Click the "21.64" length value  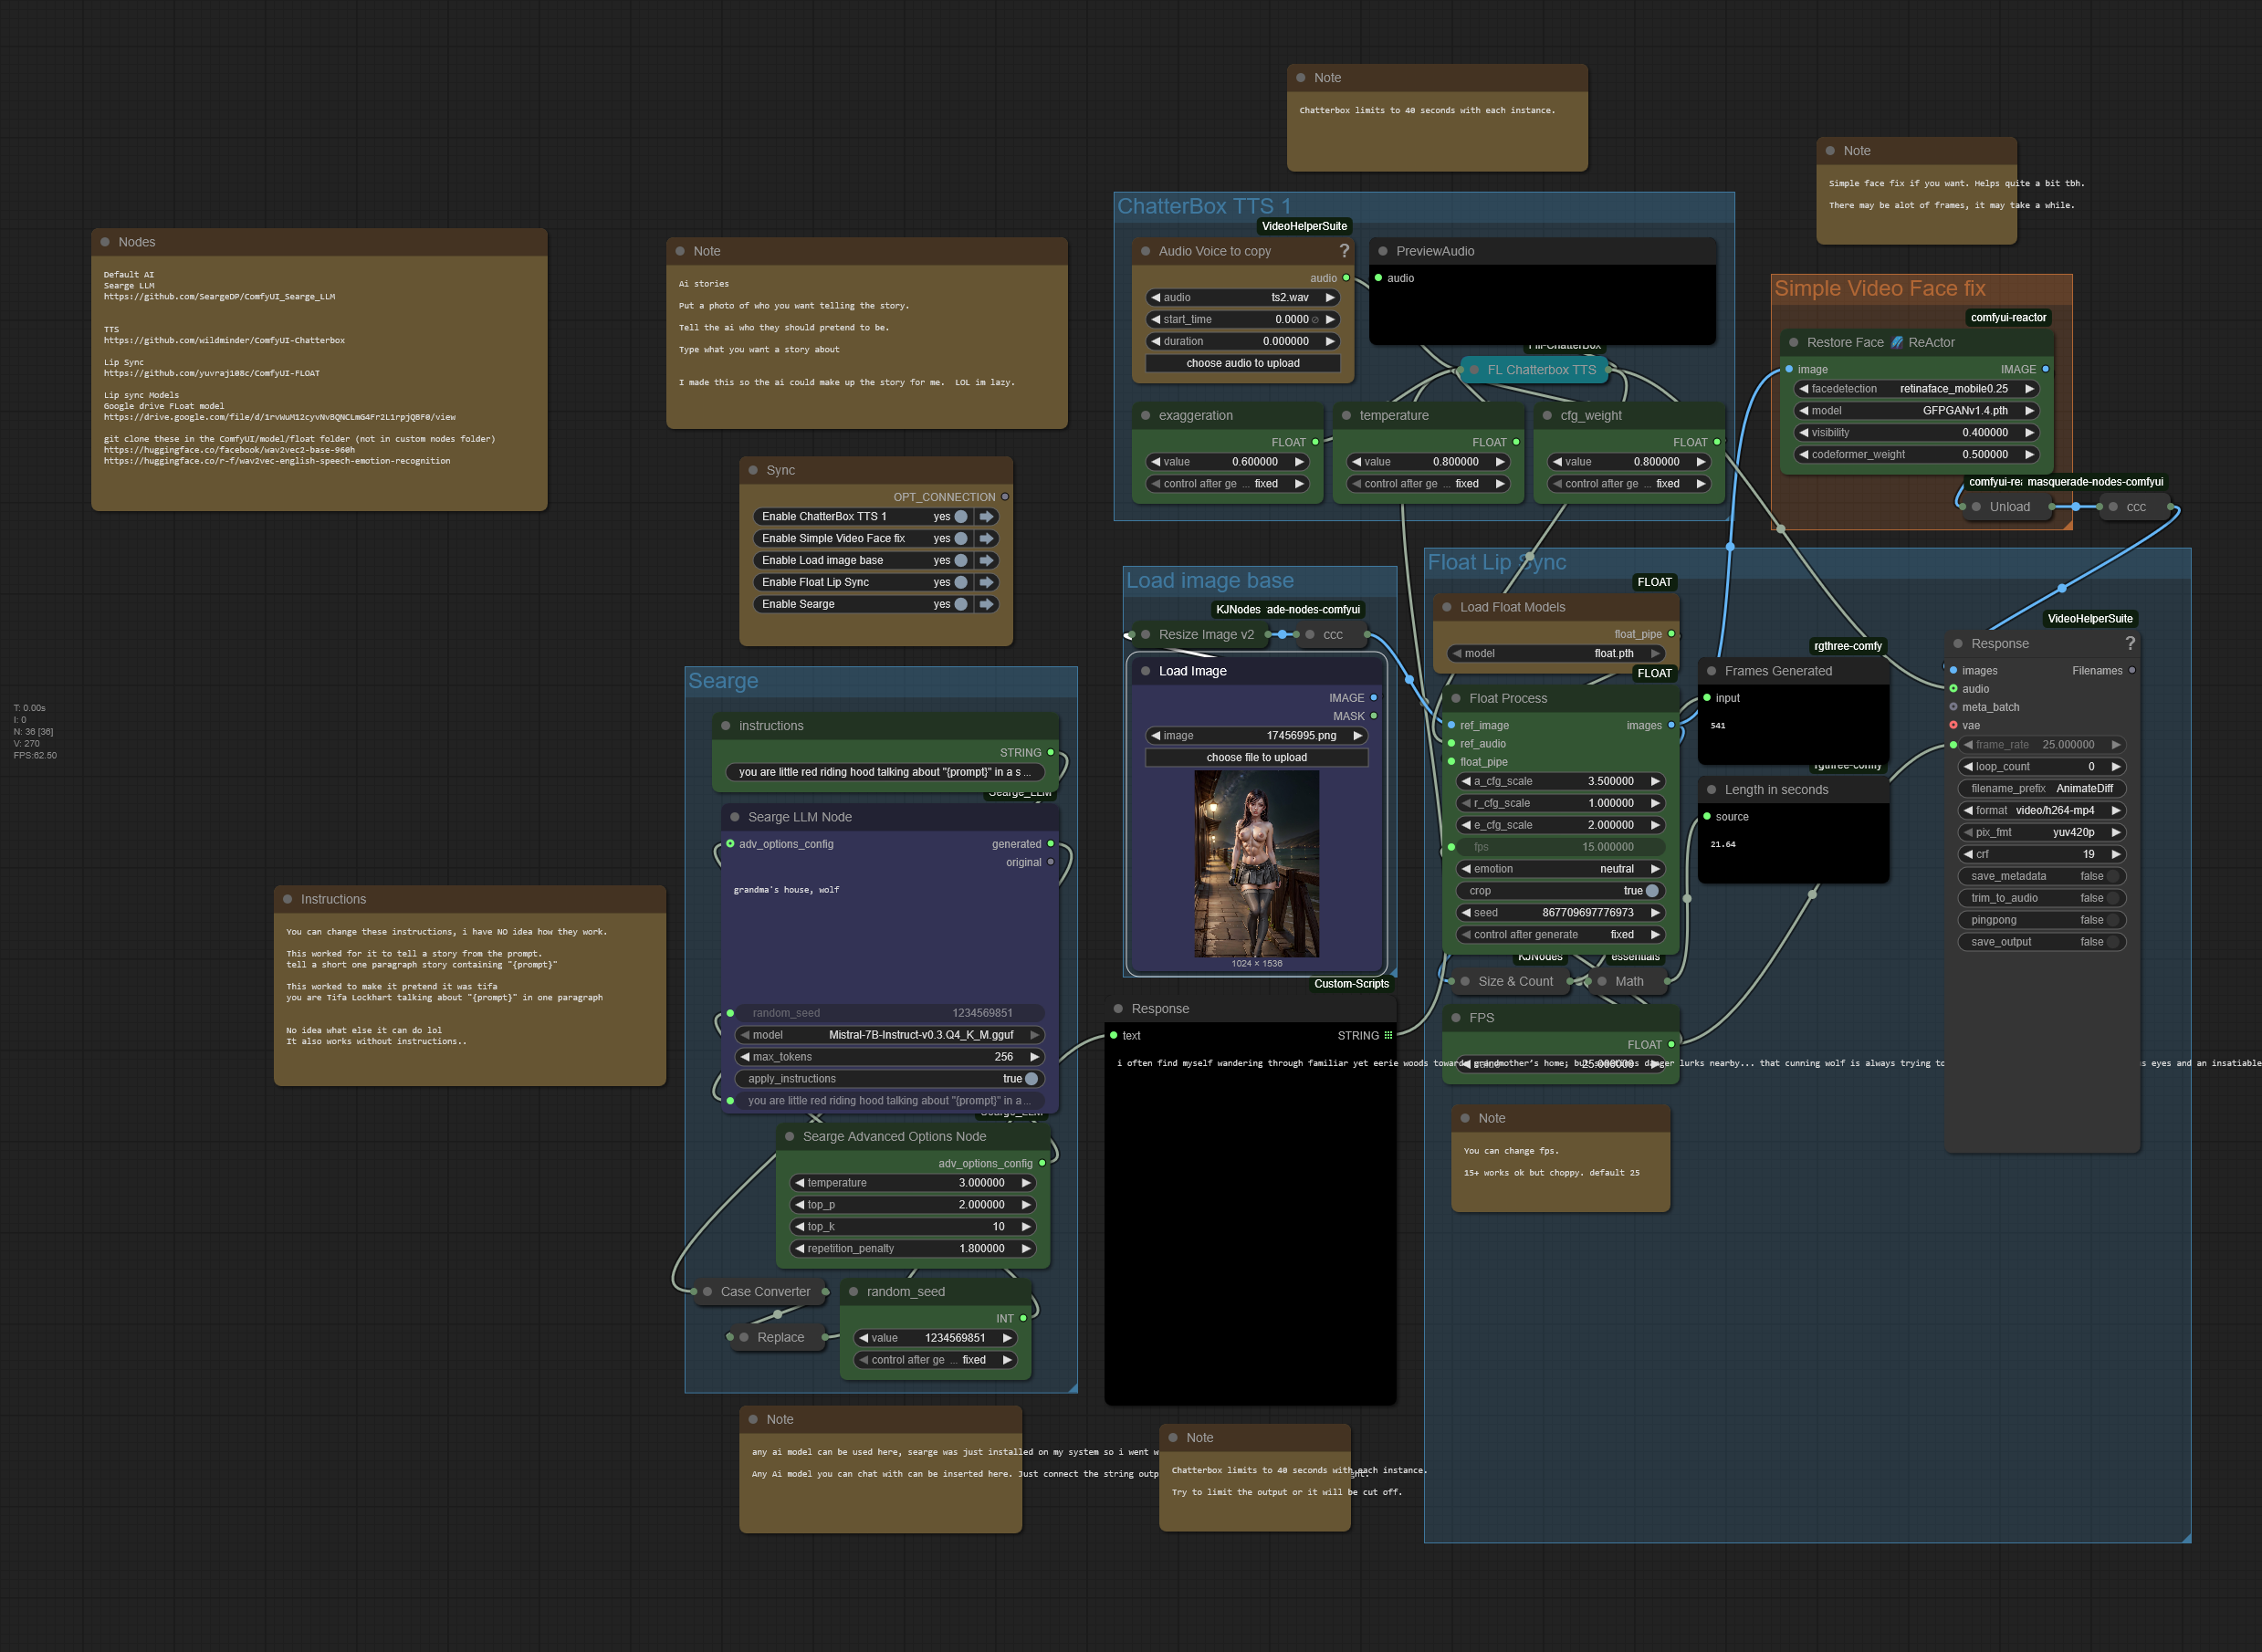pos(1723,845)
